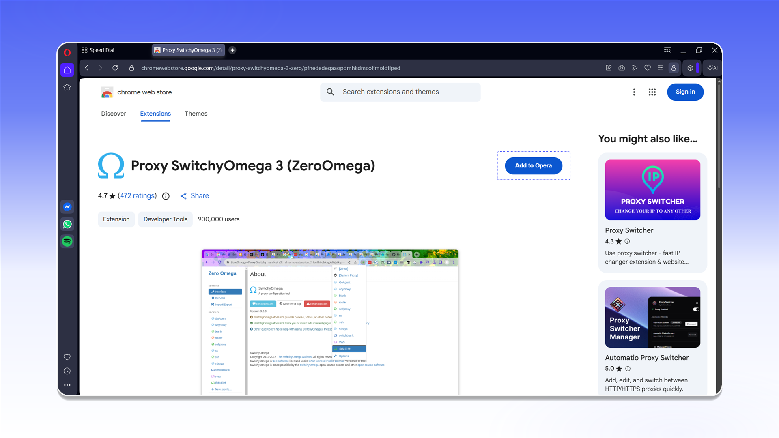Viewport: 779px width, 438px height.
Task: Click the Add to Opera button
Action: 534,165
